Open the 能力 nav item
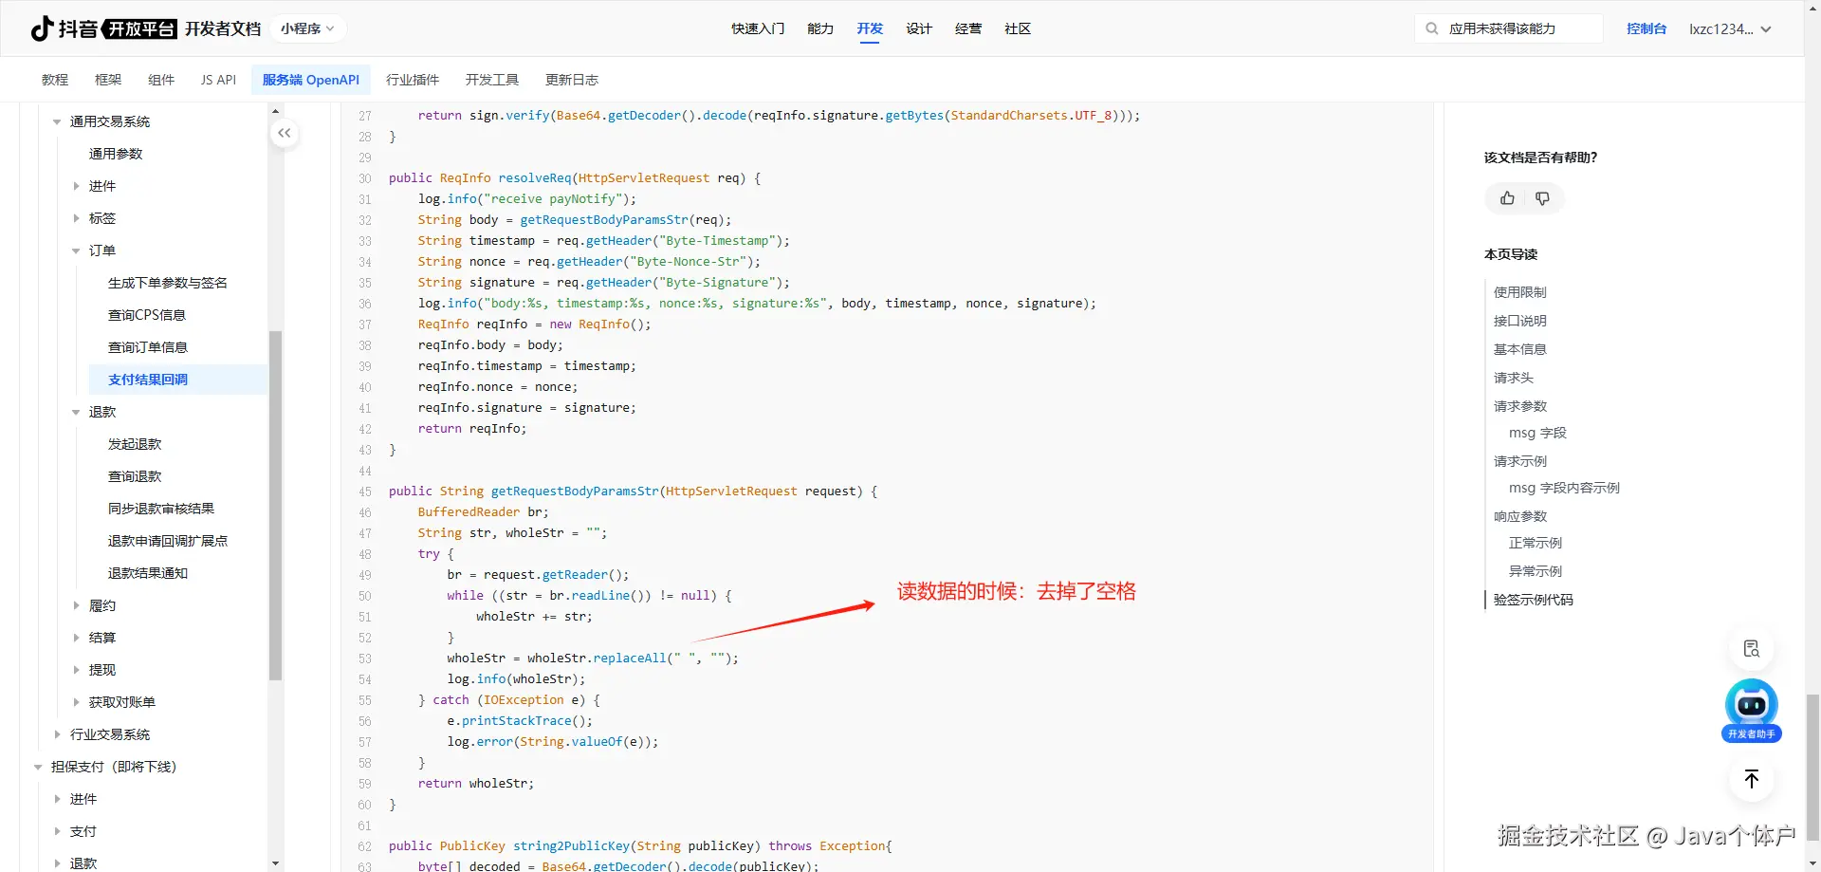The width and height of the screenshot is (1821, 872). coord(820,28)
